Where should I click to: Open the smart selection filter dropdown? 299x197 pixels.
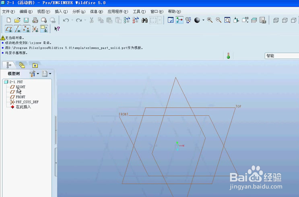(282, 56)
